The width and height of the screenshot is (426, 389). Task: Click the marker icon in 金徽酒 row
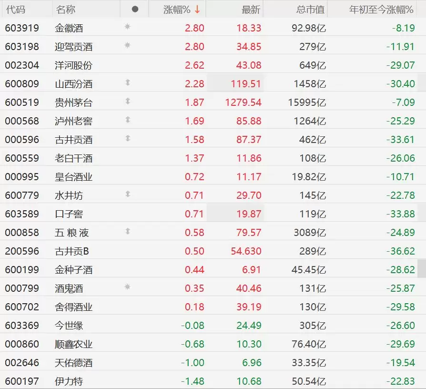127,27
